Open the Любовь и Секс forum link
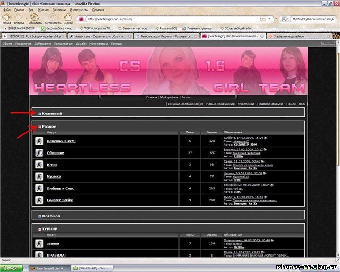This screenshot has width=340, height=272. [x=61, y=188]
